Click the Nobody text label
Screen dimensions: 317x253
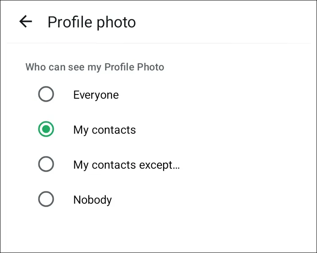point(93,200)
